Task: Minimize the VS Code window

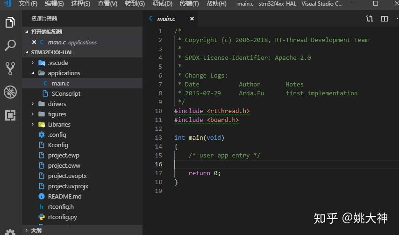Action: coord(354,3)
